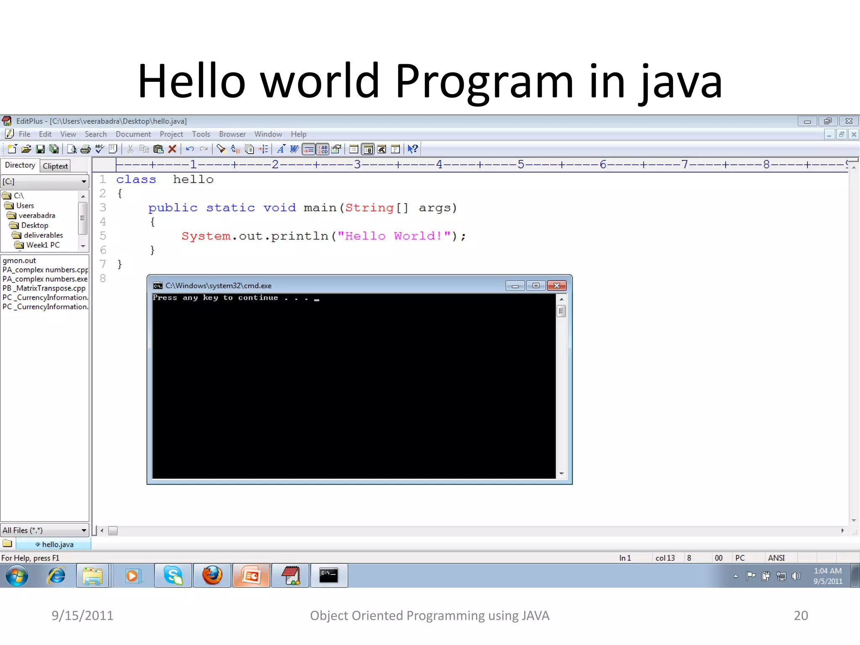860x645 pixels.
Task: Click the New file toolbar icon
Action: 12,149
